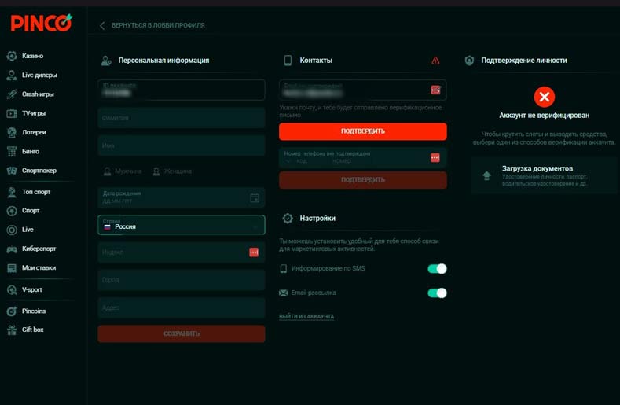Click the Фамилия input field

click(181, 118)
